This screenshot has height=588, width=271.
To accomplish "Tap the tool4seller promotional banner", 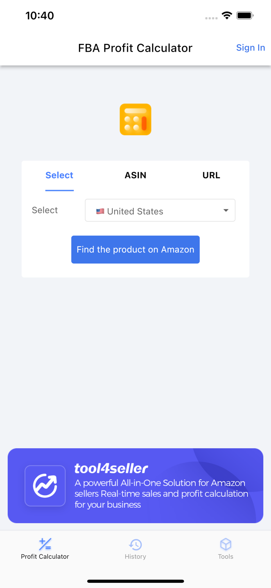I will click(135, 486).
